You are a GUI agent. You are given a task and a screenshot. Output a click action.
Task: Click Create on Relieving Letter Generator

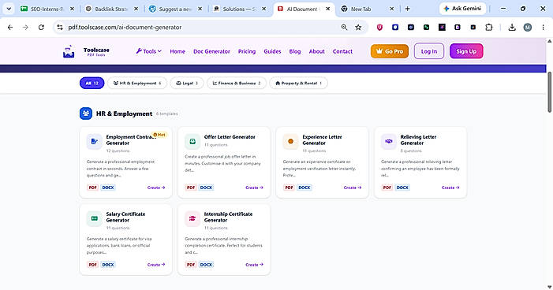point(450,188)
